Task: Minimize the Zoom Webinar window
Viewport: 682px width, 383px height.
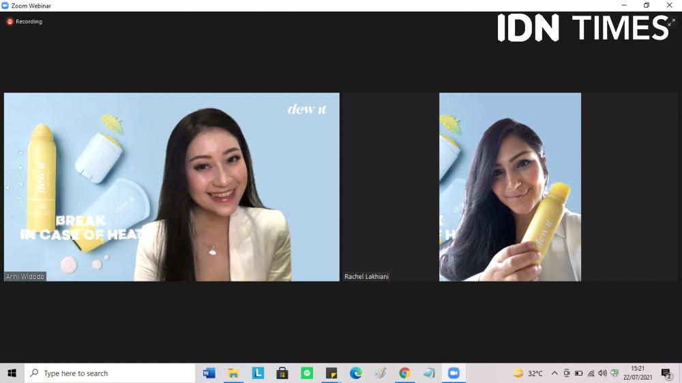Action: coord(624,5)
